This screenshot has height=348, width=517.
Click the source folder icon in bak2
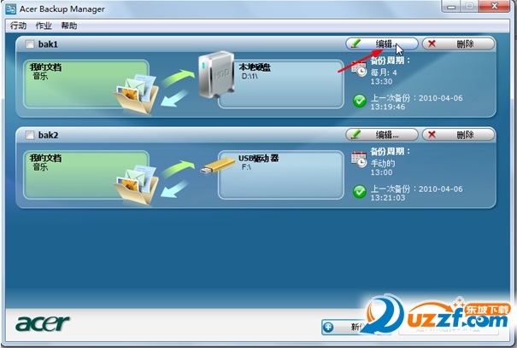click(137, 181)
